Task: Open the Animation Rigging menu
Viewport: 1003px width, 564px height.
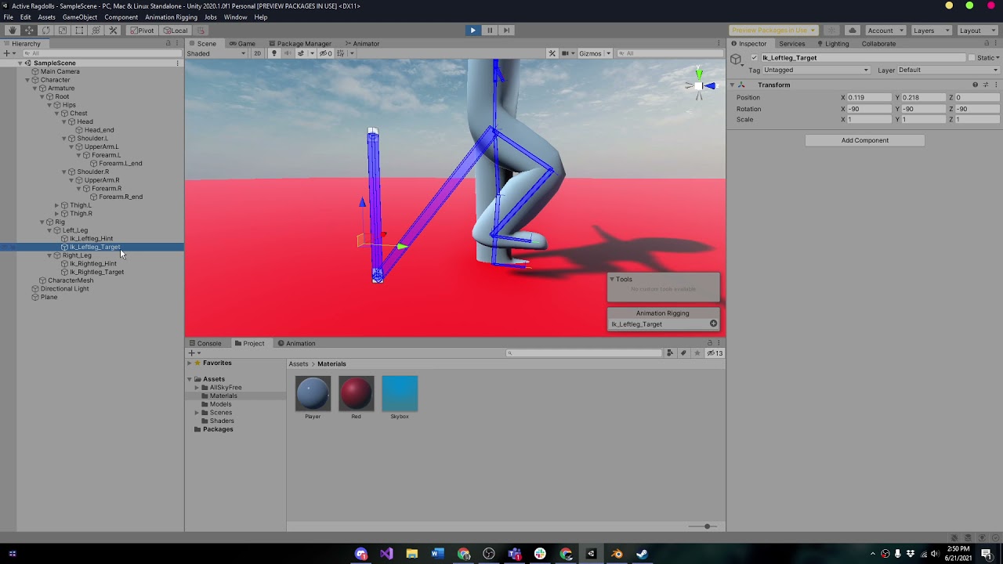Action: coord(171,17)
